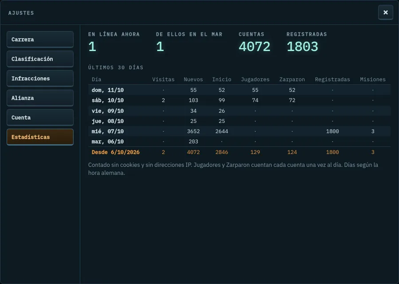Click the 'vie, 09/10' row label
Image resolution: width=399 pixels, height=284 pixels.
pos(108,111)
